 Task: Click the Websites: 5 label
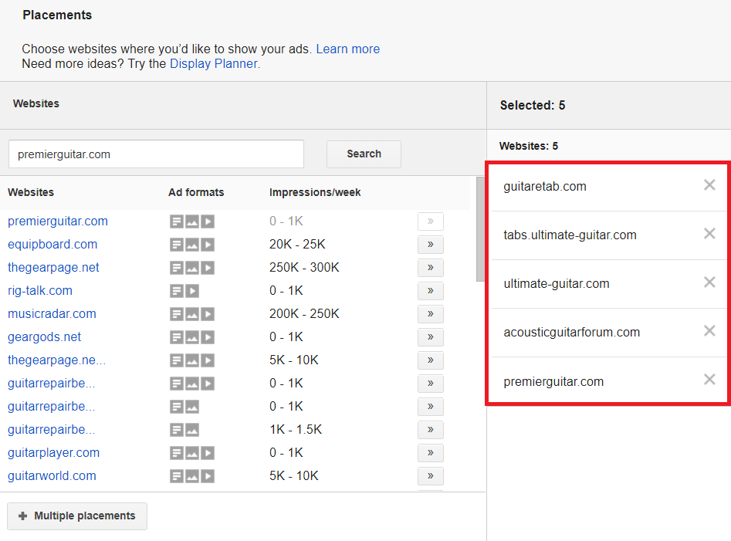[528, 146]
